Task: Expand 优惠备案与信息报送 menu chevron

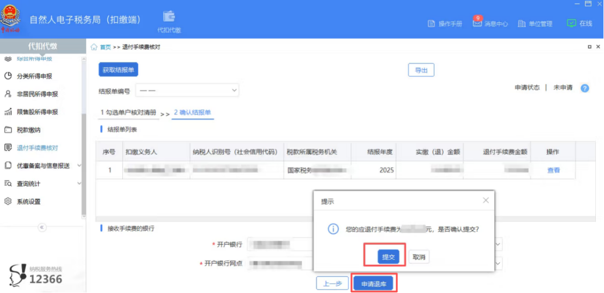Action: 79,166
